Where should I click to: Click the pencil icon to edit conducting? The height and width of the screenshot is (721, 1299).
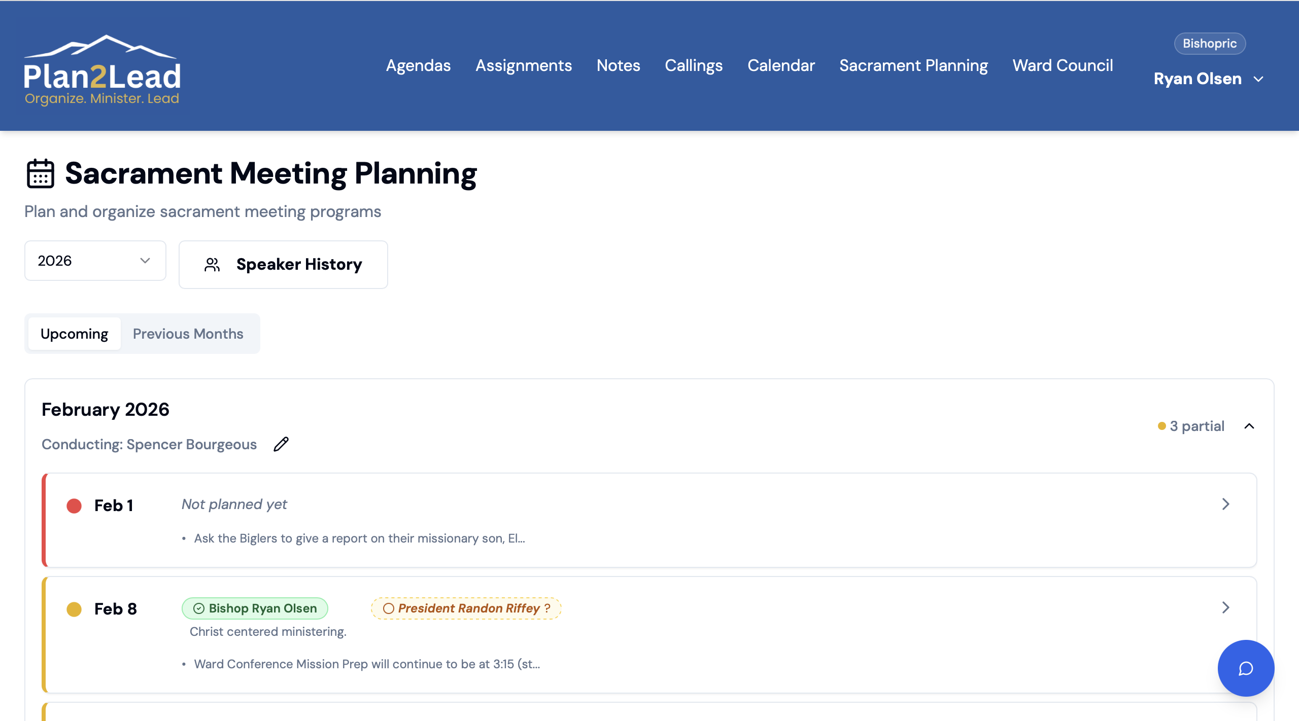(x=281, y=444)
